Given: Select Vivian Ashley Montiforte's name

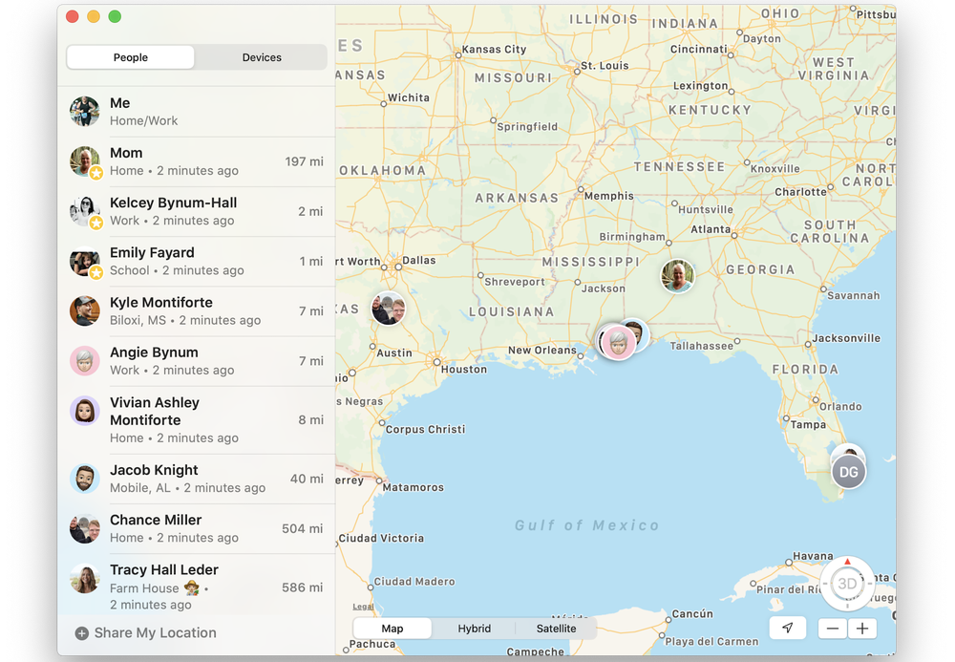Looking at the screenshot, I should point(155,411).
